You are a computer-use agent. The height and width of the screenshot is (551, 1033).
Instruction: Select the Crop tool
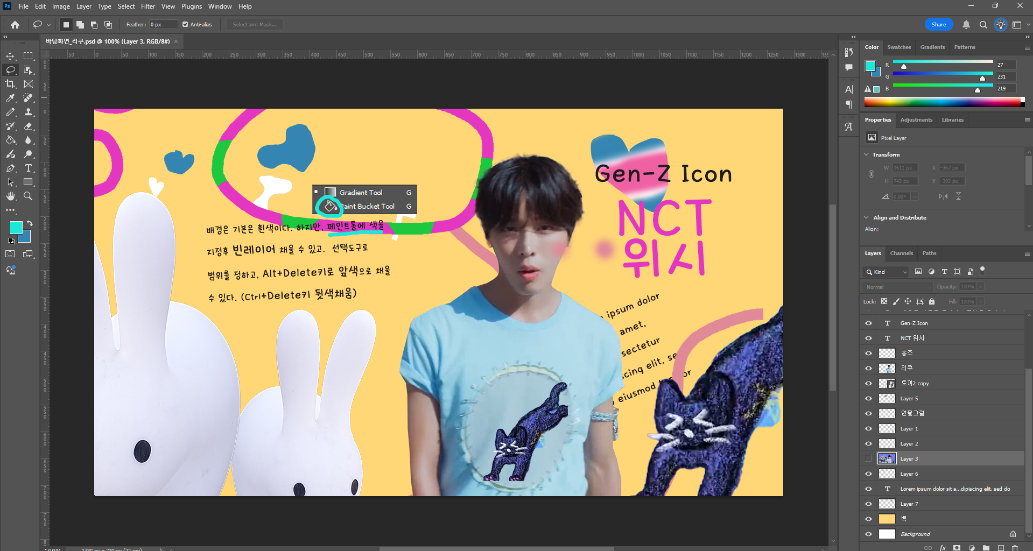click(x=10, y=84)
